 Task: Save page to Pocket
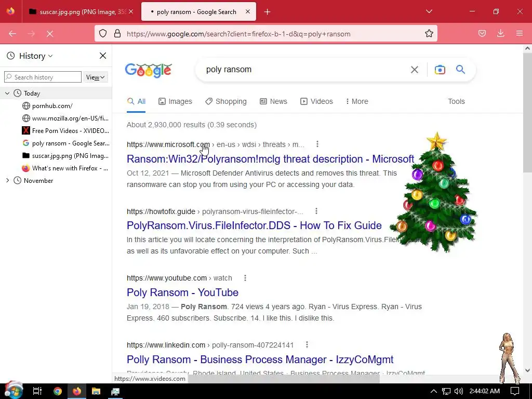tap(482, 34)
